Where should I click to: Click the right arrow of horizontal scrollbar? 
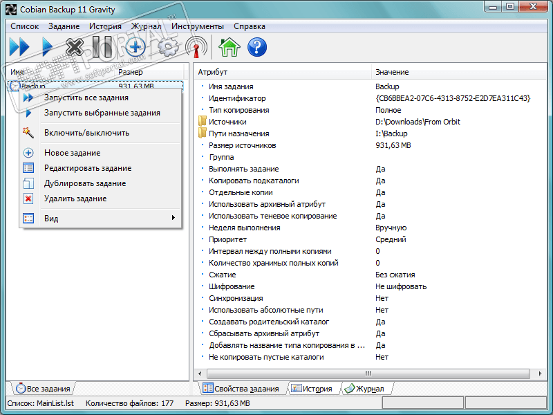(x=540, y=373)
